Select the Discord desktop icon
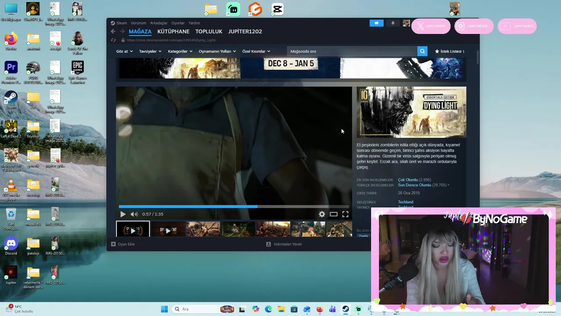 11,246
